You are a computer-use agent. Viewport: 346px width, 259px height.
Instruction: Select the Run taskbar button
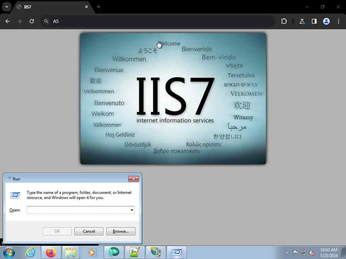(x=176, y=252)
